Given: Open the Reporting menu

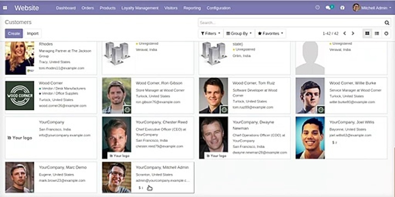Looking at the screenshot, I should tap(192, 8).
